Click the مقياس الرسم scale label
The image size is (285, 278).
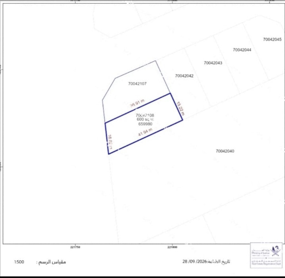(x=51, y=262)
